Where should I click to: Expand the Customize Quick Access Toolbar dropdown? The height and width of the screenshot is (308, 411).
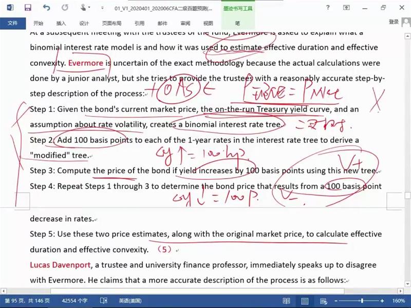click(101, 8)
